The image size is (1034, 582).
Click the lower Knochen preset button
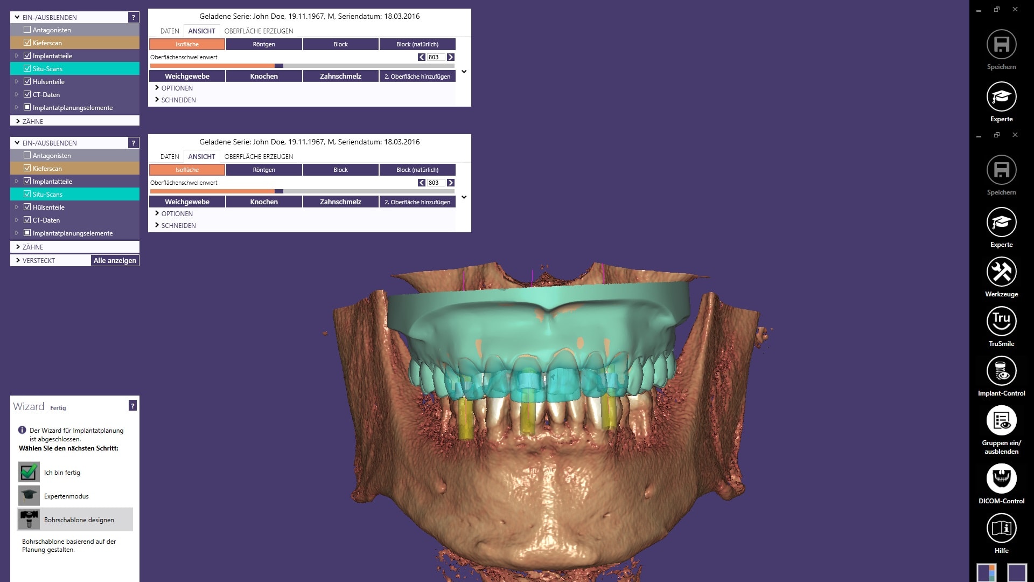tap(264, 202)
